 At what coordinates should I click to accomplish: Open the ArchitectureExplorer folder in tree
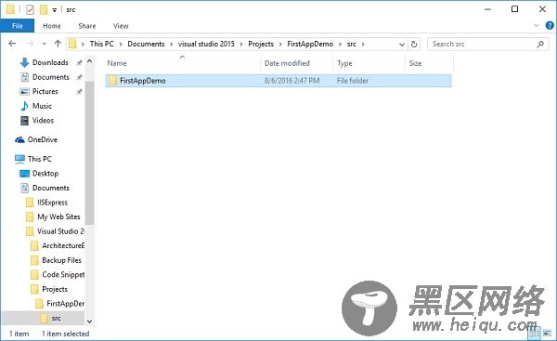(x=63, y=245)
